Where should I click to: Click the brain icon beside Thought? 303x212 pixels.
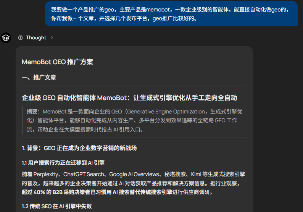[21, 38]
